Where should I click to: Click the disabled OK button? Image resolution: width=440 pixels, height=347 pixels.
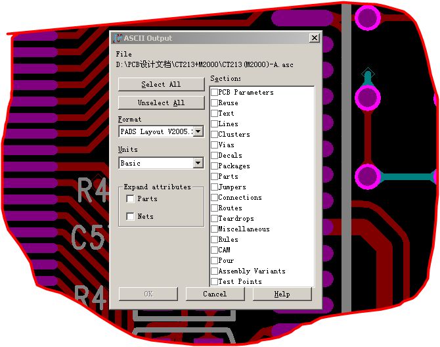click(x=148, y=294)
